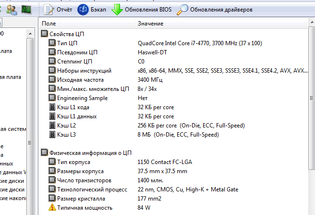Screen dimensions: 315x215
Task: Open Обновления BIOS
Action: (x=148, y=10)
